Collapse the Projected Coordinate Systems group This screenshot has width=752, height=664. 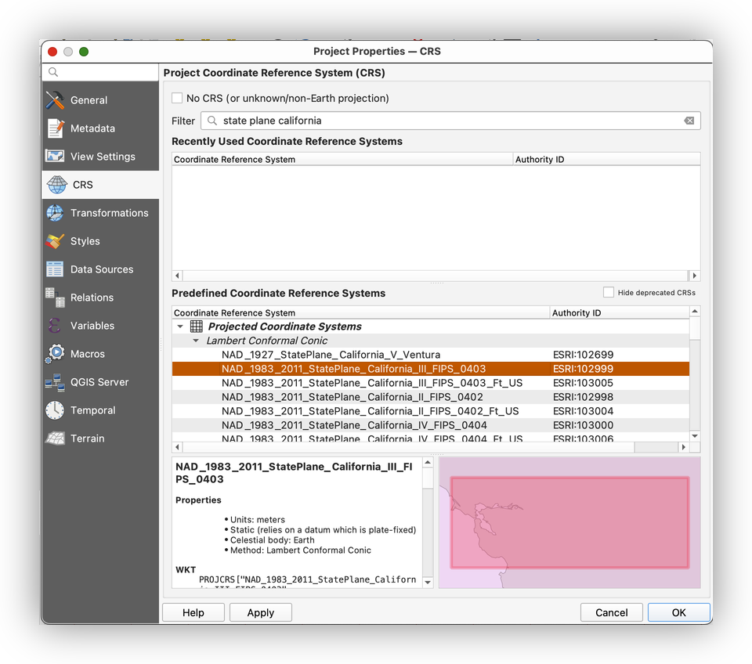point(180,327)
